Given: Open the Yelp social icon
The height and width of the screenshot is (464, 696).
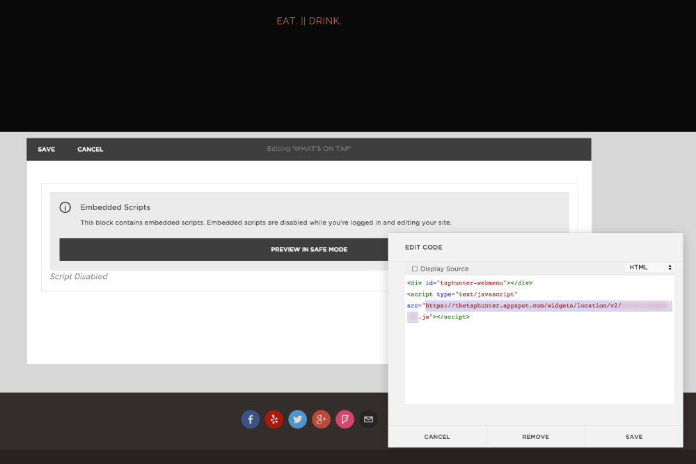Looking at the screenshot, I should tap(274, 419).
